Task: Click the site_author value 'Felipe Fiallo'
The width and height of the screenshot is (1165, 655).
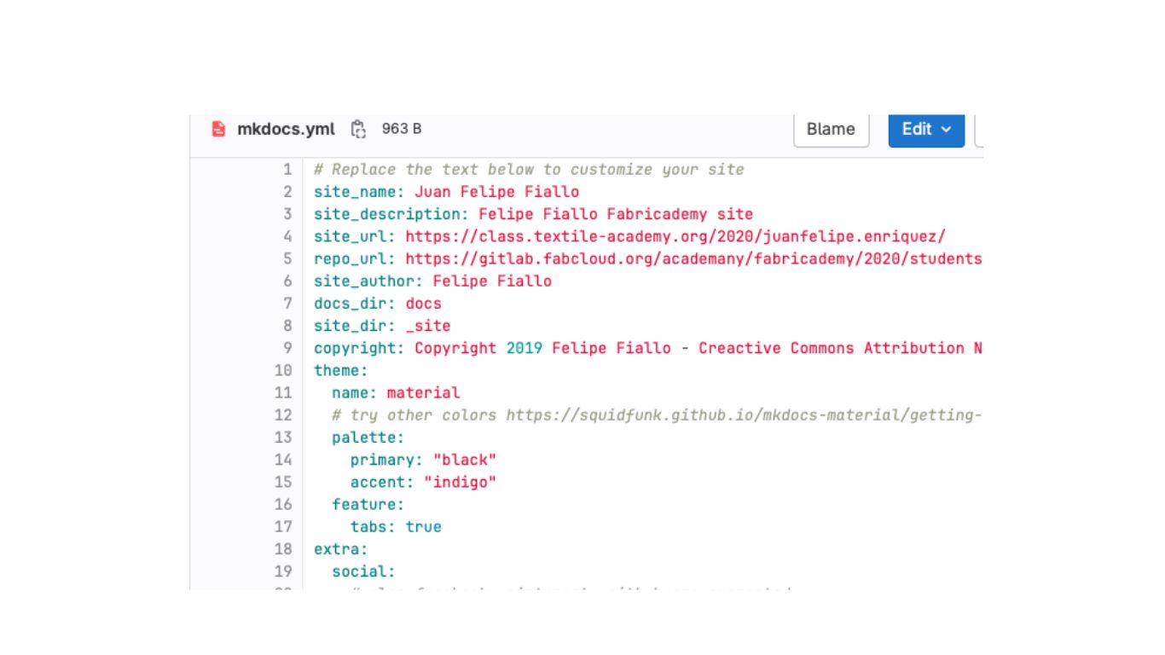Action: point(492,281)
